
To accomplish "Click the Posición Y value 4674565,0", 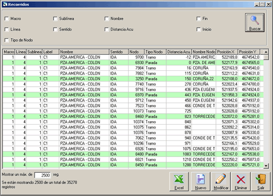I will (249, 62).
